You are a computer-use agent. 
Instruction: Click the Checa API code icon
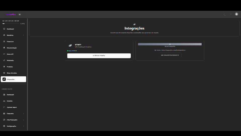click(4, 54)
